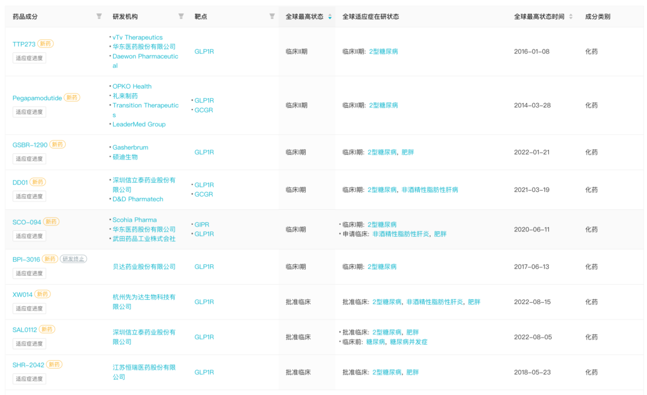This screenshot has width=647, height=395.
Task: Click the 研发终止 badge on BPI-3016
Action: (x=74, y=259)
